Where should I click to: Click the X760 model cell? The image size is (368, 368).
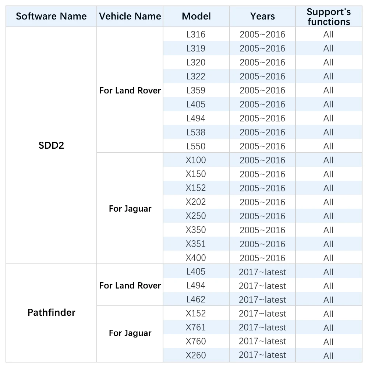196,341
